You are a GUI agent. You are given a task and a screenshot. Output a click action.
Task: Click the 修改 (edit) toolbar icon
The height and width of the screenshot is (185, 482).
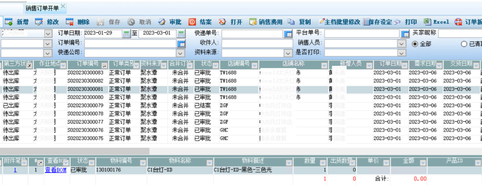click(x=39, y=22)
